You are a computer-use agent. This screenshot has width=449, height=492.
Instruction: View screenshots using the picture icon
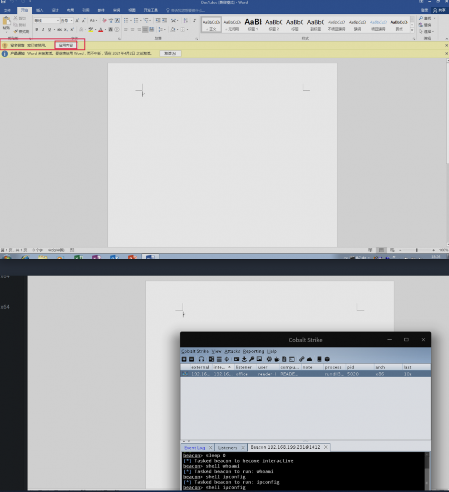[259, 359]
